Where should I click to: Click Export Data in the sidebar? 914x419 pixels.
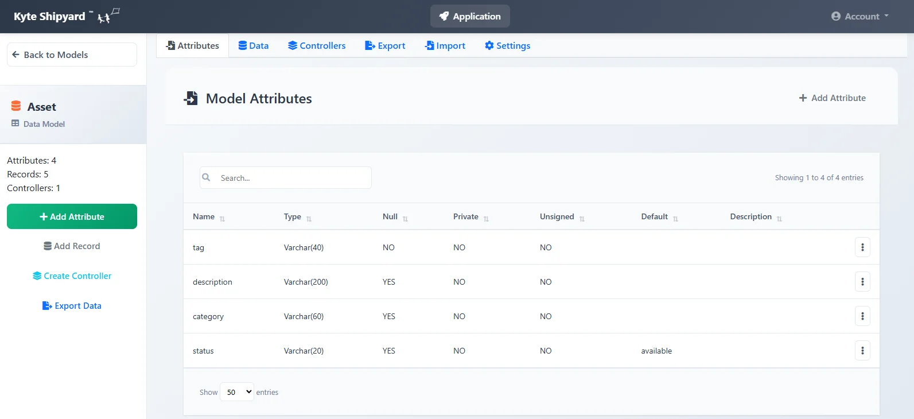(x=72, y=305)
